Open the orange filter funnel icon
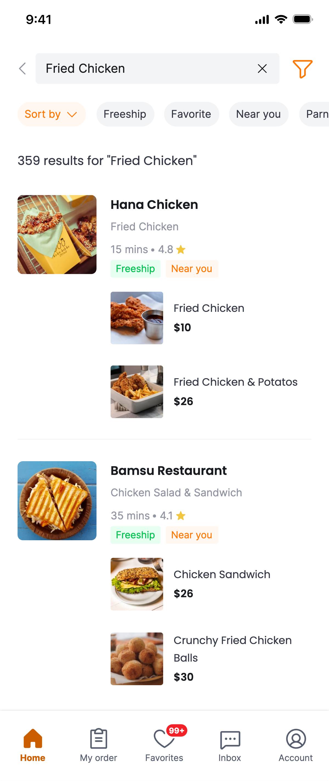Screen dimensions: 329x781 (x=302, y=69)
